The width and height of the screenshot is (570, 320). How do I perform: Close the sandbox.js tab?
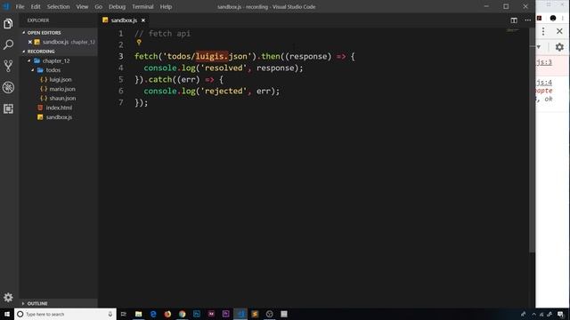coord(143,20)
